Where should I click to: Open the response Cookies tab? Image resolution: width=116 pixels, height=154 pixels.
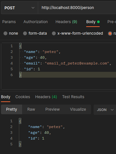point(23,97)
